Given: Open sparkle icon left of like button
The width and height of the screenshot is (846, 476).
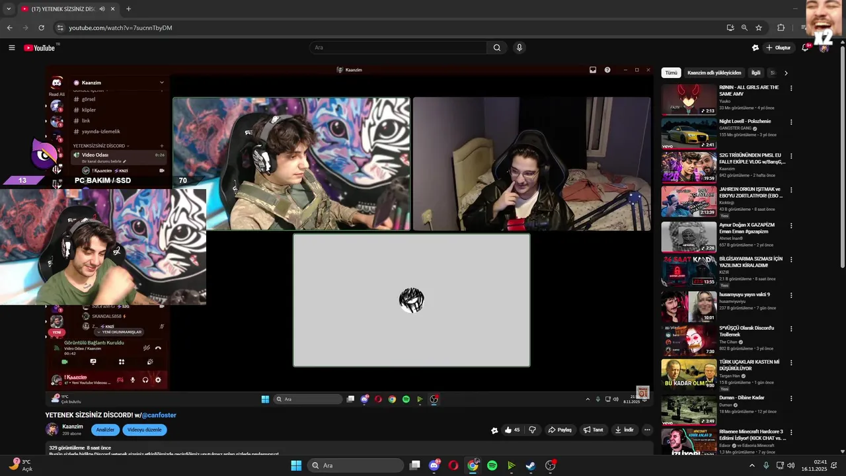Looking at the screenshot, I should click(494, 430).
